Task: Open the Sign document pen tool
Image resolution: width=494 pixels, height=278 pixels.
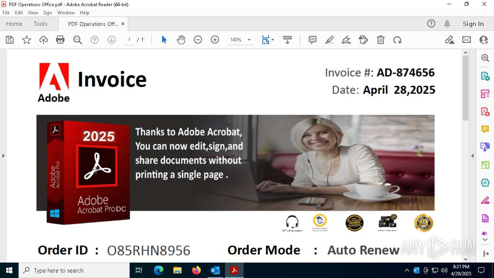Action: [347, 40]
